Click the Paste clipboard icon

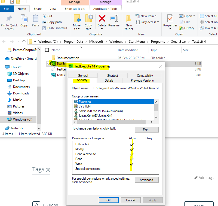click(x=35, y=18)
